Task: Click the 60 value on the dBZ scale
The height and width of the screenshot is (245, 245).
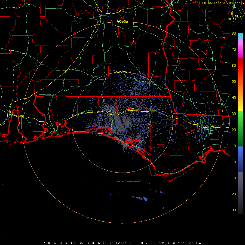Action: tap(234, 65)
